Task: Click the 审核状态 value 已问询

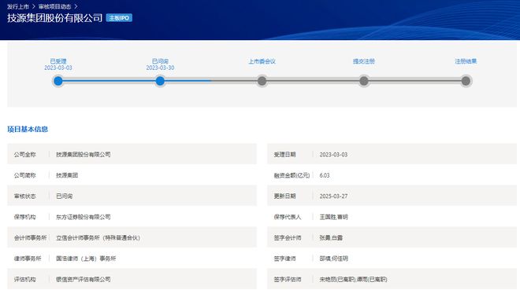Action: [x=65, y=196]
